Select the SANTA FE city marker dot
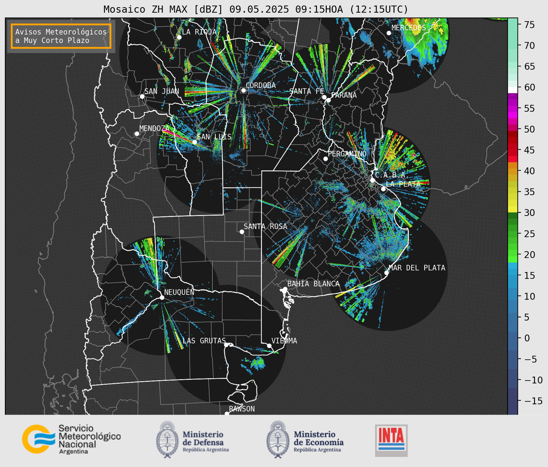Image resolution: width=548 pixels, height=467 pixels. (324, 97)
